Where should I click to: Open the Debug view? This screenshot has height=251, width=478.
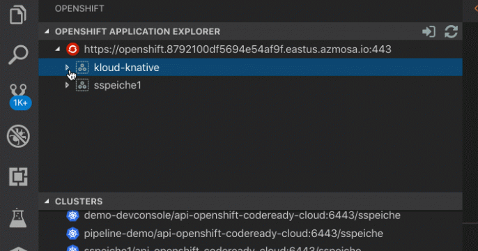[x=18, y=136]
